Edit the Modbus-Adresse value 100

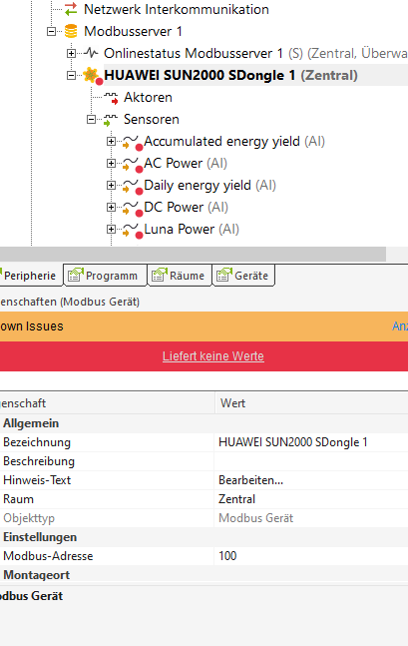click(311, 556)
